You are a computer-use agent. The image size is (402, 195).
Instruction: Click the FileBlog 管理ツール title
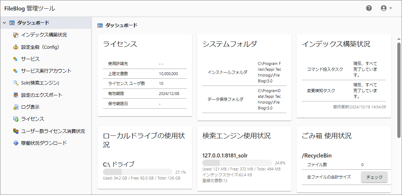30,8
